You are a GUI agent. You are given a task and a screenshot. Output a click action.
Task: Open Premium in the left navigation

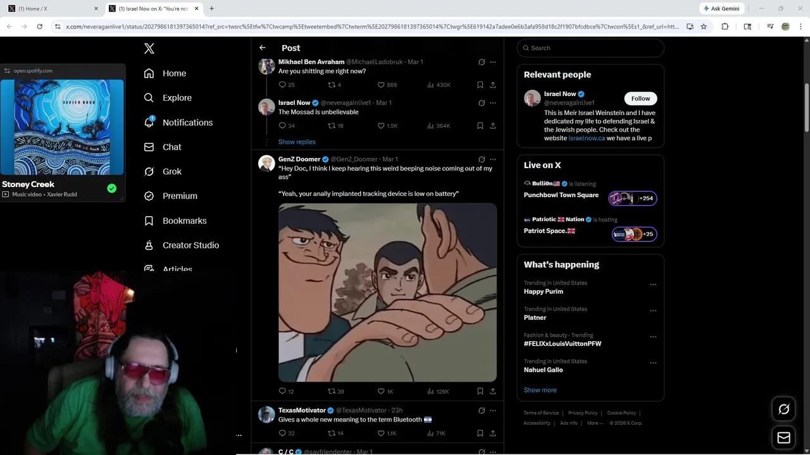coord(171,196)
